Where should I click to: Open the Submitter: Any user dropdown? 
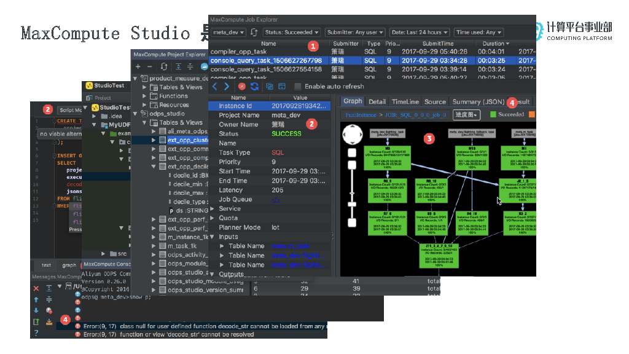(355, 32)
